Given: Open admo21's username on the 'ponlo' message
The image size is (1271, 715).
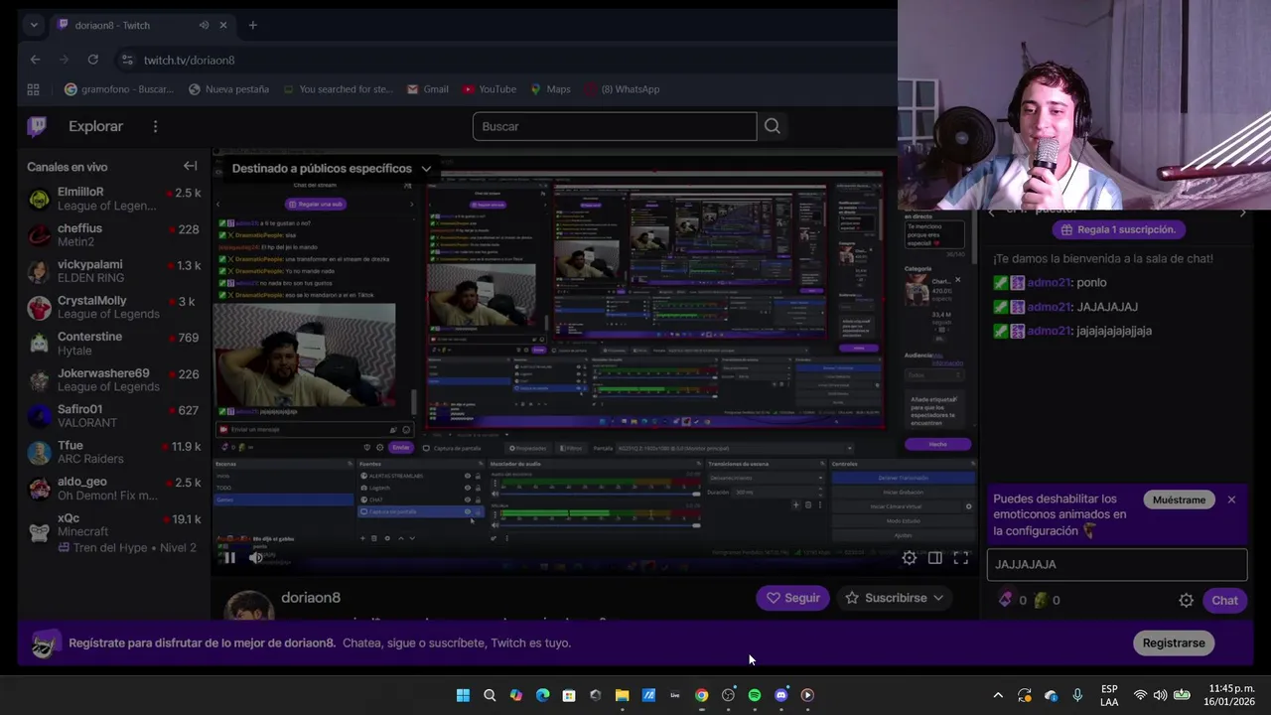Looking at the screenshot, I should point(1049,282).
